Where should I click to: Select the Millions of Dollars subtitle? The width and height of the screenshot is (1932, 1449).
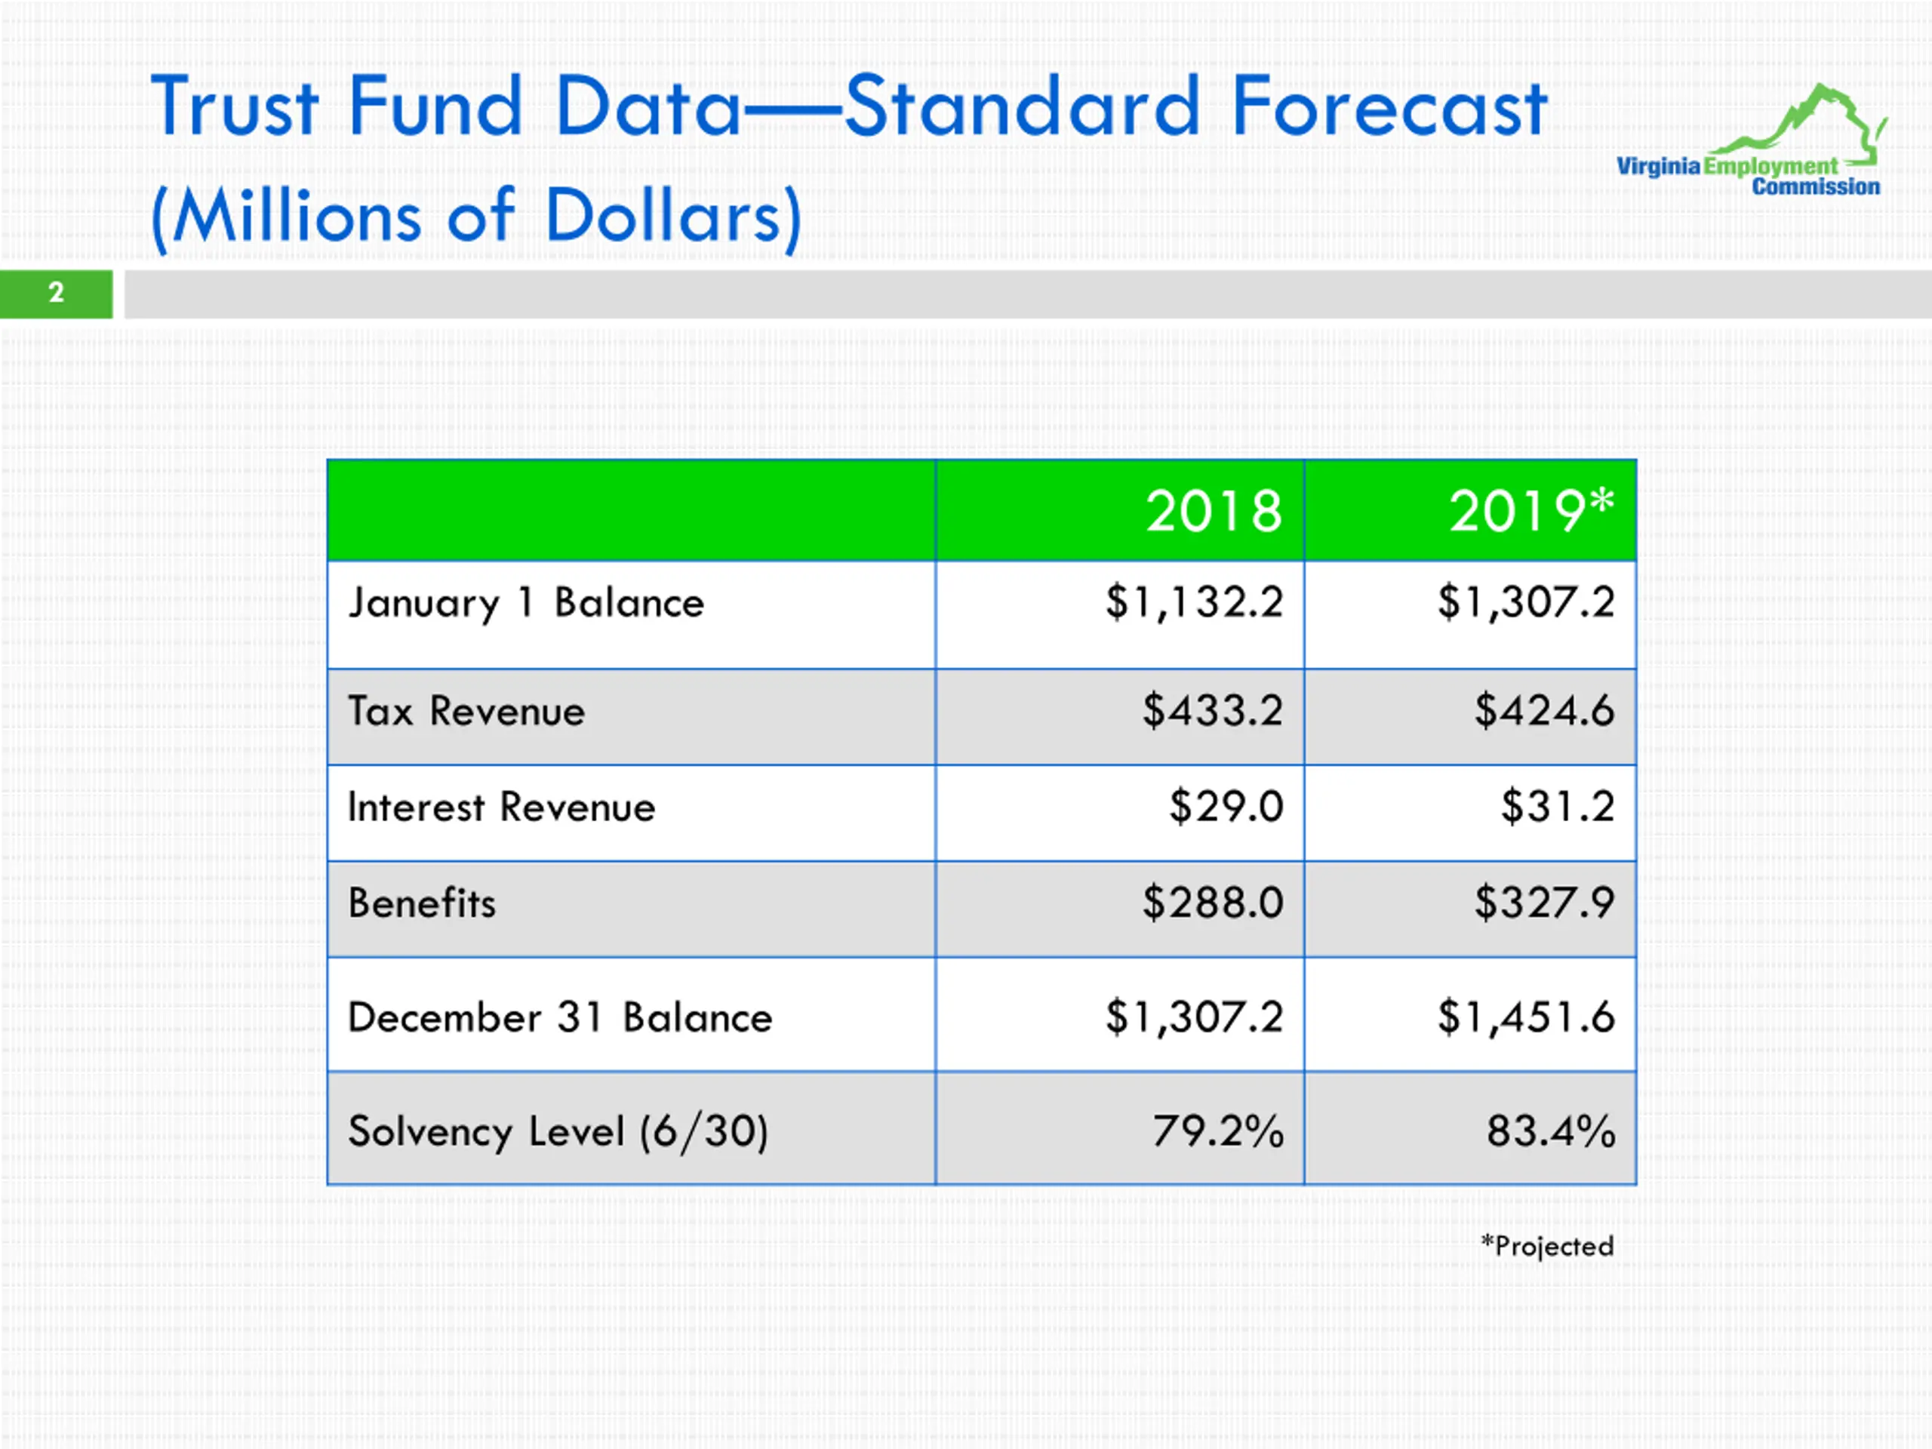pos(476,217)
